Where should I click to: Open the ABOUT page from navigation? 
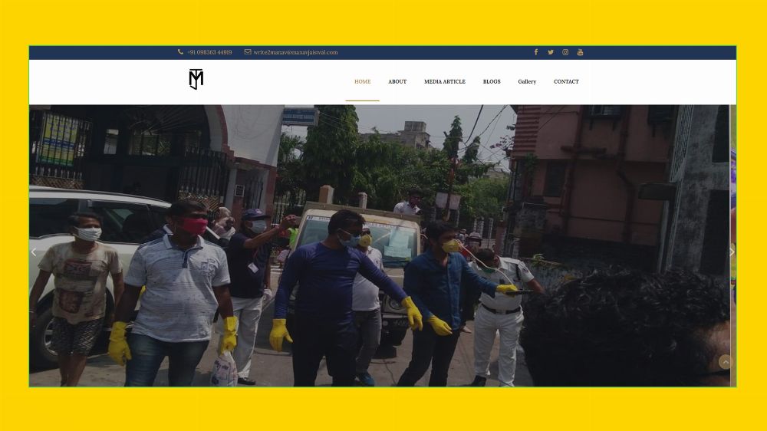397,81
